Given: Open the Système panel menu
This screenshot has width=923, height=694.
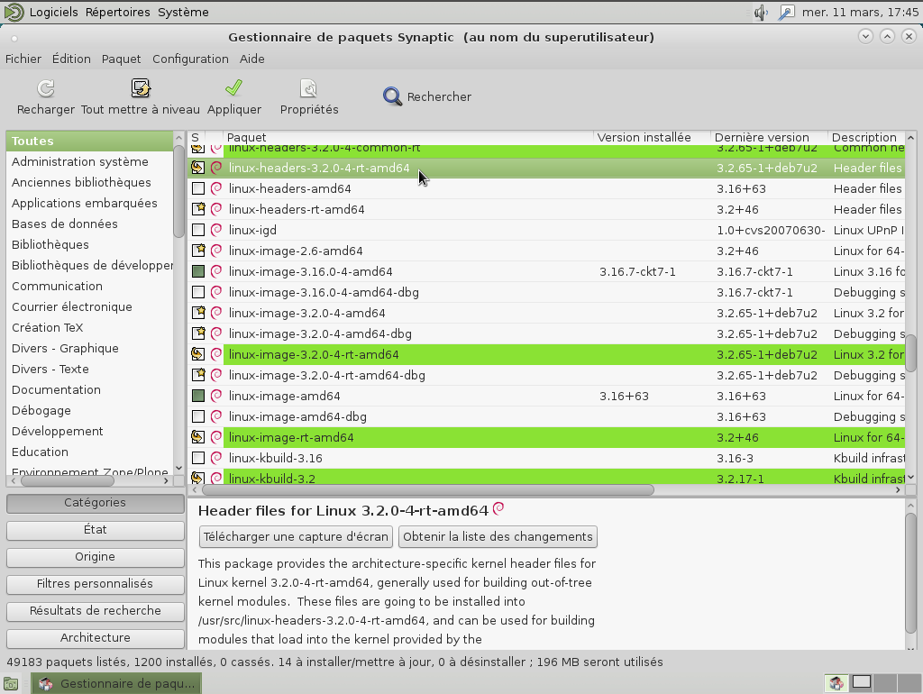Looking at the screenshot, I should 183,13.
